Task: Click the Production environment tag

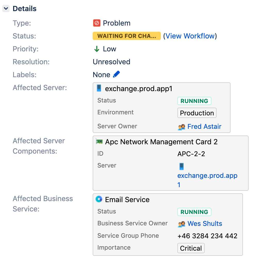Action: [x=197, y=113]
